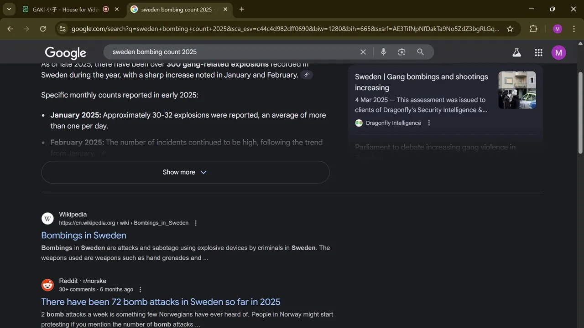Click the '30+ comments · 6 months ago' text

pyautogui.click(x=96, y=290)
